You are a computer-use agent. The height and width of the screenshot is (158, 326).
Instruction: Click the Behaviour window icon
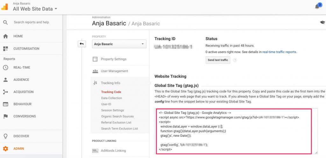(x=6, y=104)
